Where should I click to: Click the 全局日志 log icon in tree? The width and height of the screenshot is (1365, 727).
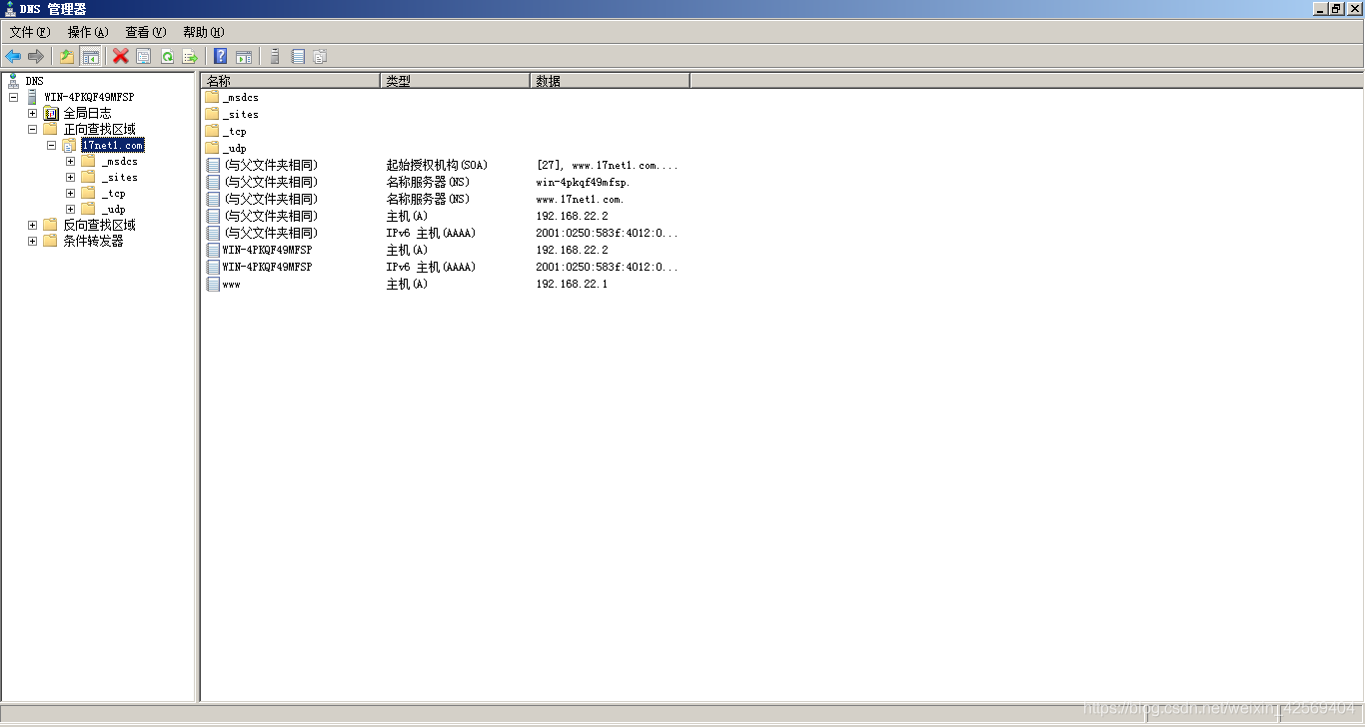click(51, 113)
